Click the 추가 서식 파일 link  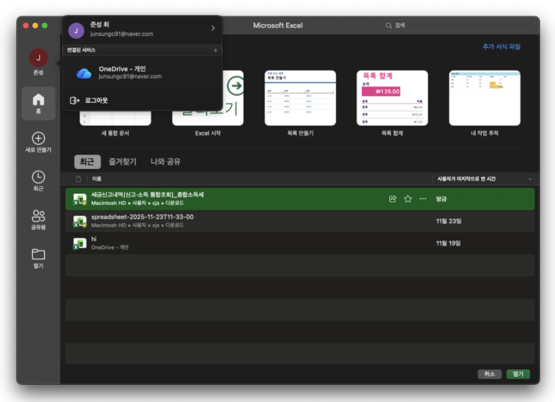(x=501, y=46)
